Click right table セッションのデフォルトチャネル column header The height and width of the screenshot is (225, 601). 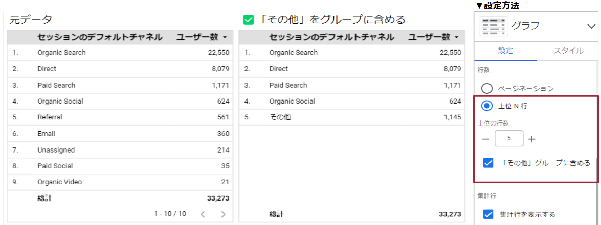(331, 37)
